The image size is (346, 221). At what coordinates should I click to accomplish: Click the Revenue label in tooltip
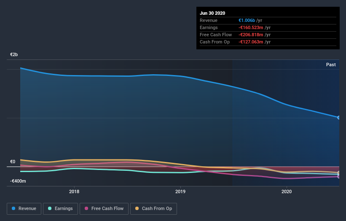click(x=209, y=20)
